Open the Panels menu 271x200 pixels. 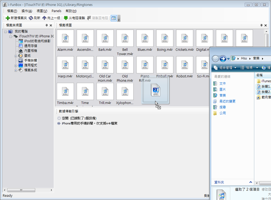click(56, 11)
